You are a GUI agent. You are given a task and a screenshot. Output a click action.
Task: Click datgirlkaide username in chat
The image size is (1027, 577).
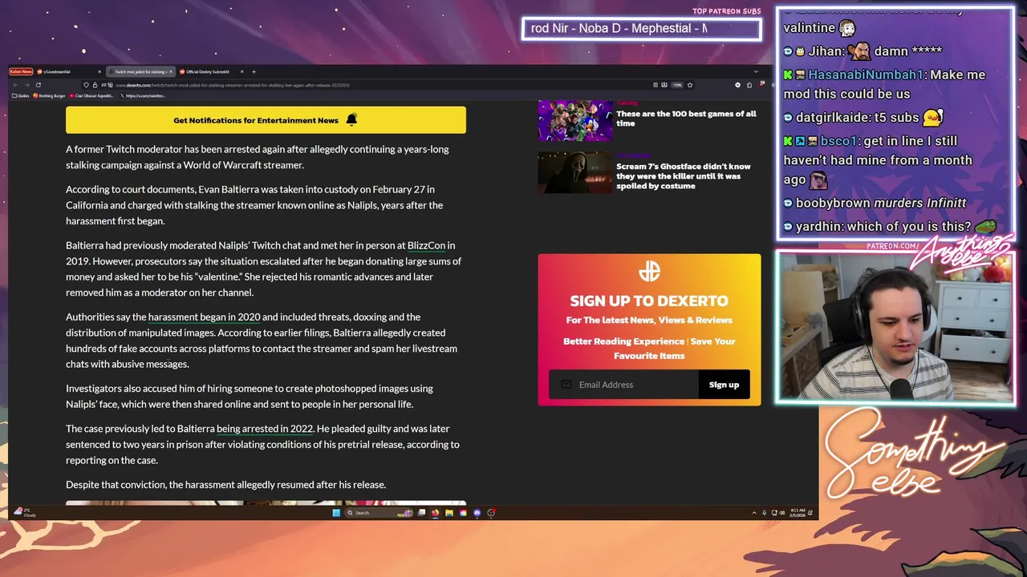(x=833, y=118)
